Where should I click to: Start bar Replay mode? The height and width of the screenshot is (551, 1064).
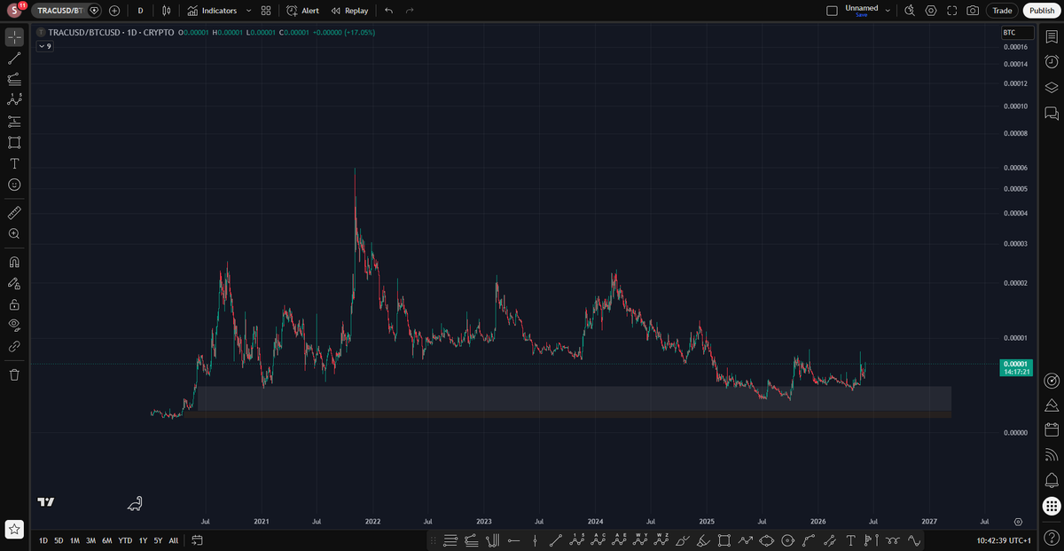tap(349, 11)
